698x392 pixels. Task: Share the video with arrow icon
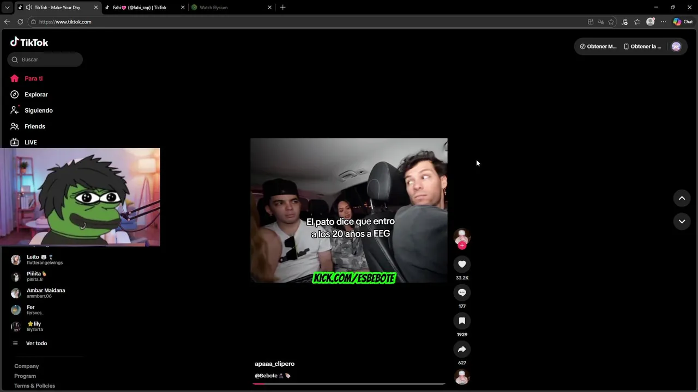(462, 349)
